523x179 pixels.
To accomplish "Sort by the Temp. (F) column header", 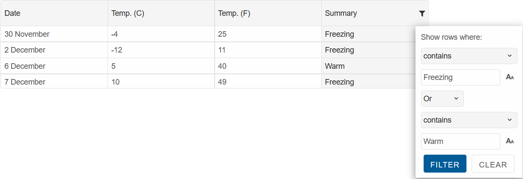I will tap(268, 13).
